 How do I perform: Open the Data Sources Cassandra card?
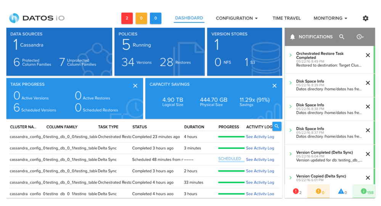[59, 52]
